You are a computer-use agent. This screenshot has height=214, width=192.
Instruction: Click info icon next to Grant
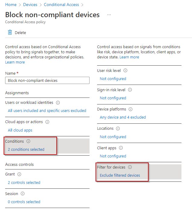19,174
